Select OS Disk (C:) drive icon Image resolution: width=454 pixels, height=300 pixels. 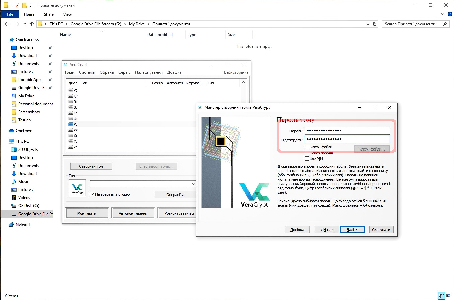[x=14, y=206]
